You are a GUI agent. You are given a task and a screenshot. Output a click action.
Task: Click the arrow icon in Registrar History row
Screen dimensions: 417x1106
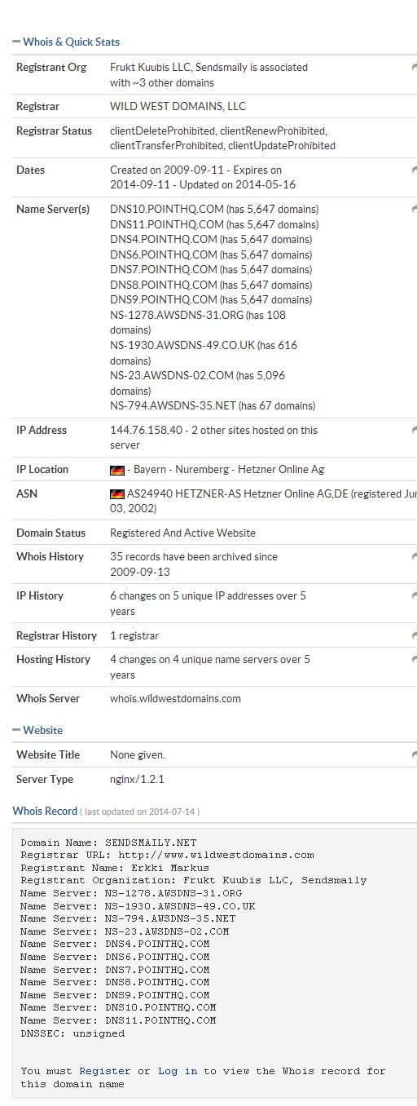coord(414,635)
